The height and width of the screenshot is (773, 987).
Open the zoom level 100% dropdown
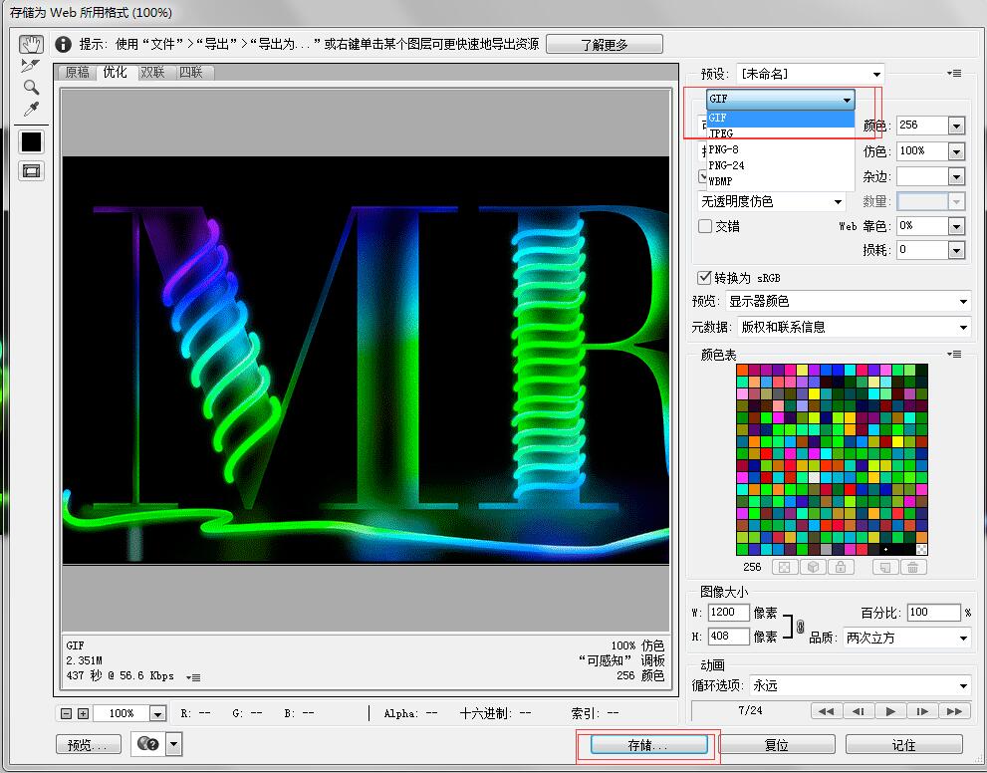click(157, 713)
